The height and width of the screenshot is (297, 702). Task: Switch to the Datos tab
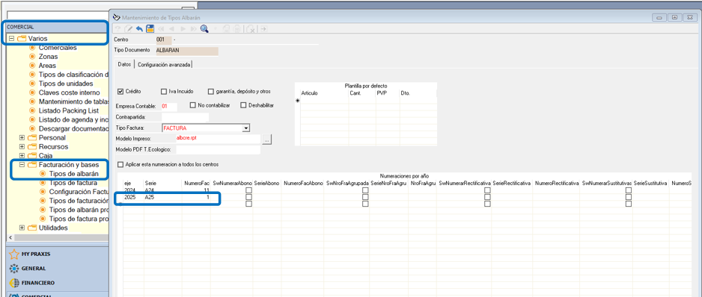(x=124, y=64)
